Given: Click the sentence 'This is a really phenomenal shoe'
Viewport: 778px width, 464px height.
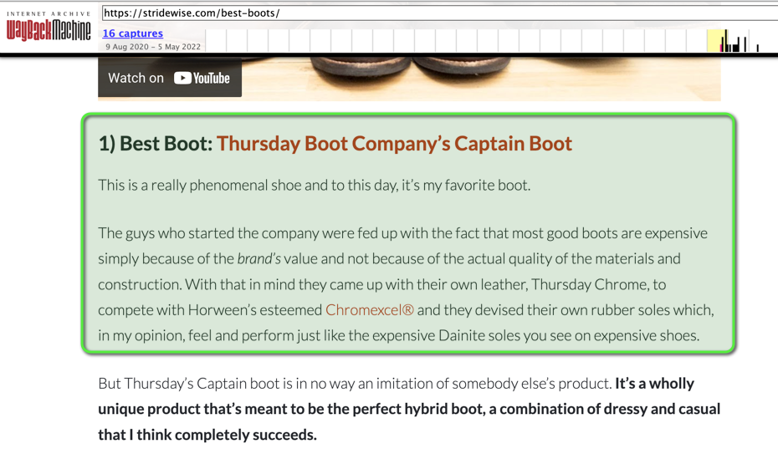Looking at the screenshot, I should point(200,185).
